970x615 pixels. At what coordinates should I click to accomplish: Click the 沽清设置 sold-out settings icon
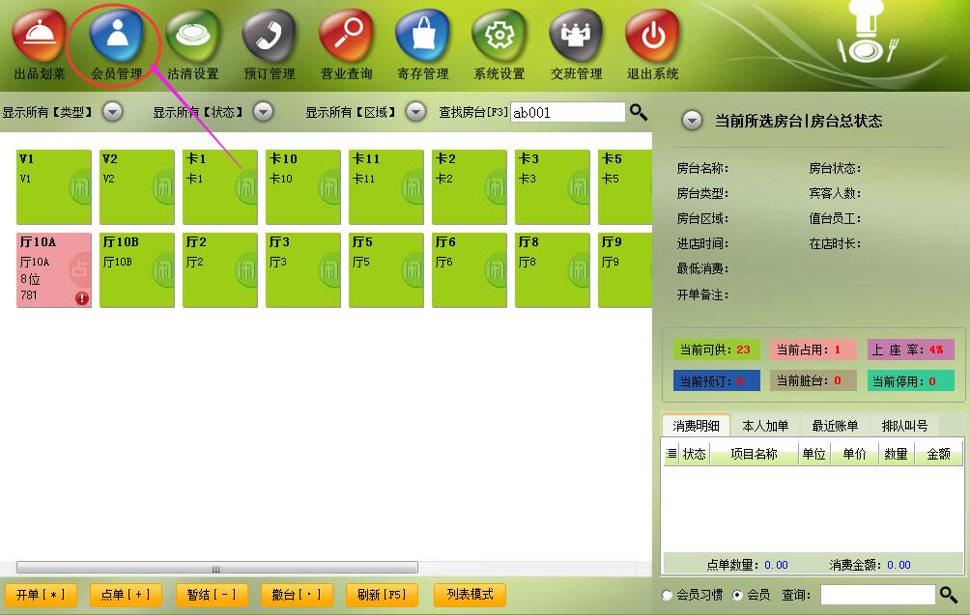(193, 37)
